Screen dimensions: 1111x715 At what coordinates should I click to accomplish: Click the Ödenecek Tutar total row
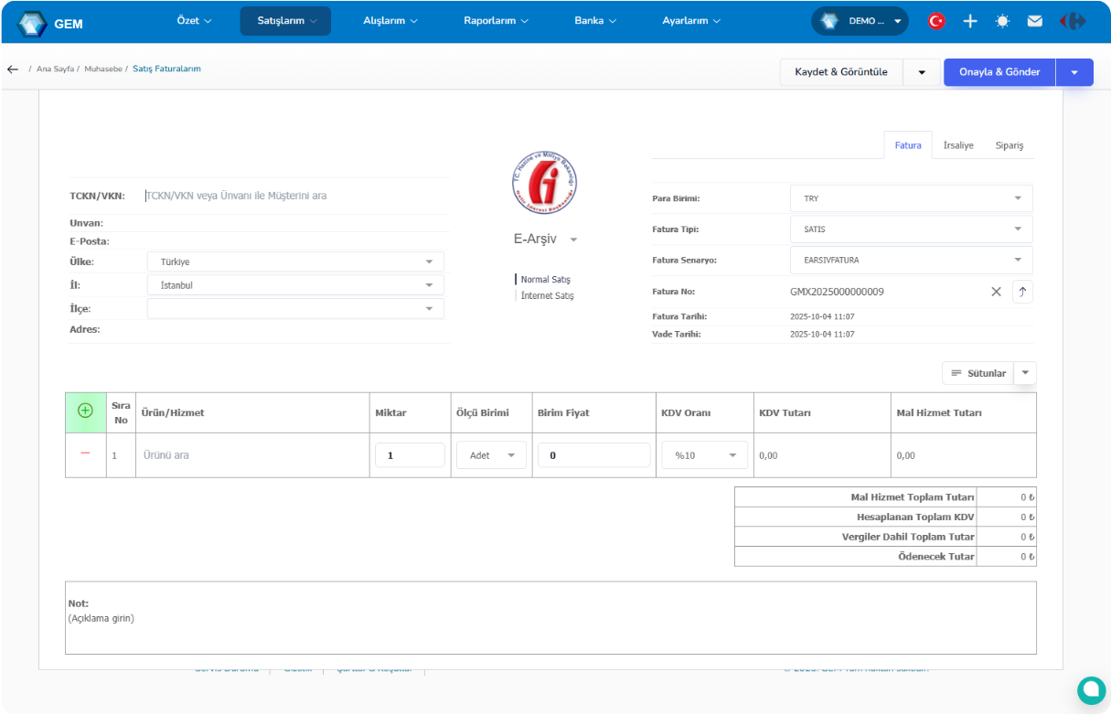[885, 556]
